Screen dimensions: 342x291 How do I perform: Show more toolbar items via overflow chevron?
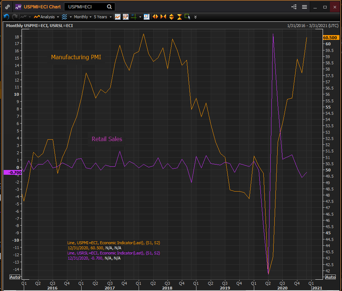[x=195, y=17]
